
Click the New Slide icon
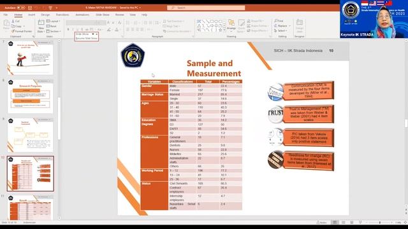tap(41, 23)
